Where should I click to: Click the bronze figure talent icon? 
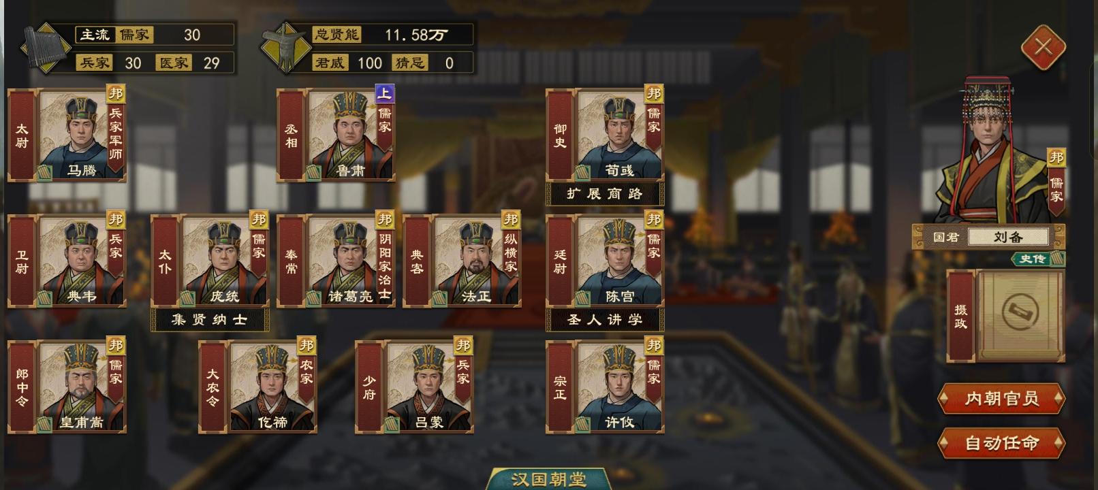coord(283,48)
